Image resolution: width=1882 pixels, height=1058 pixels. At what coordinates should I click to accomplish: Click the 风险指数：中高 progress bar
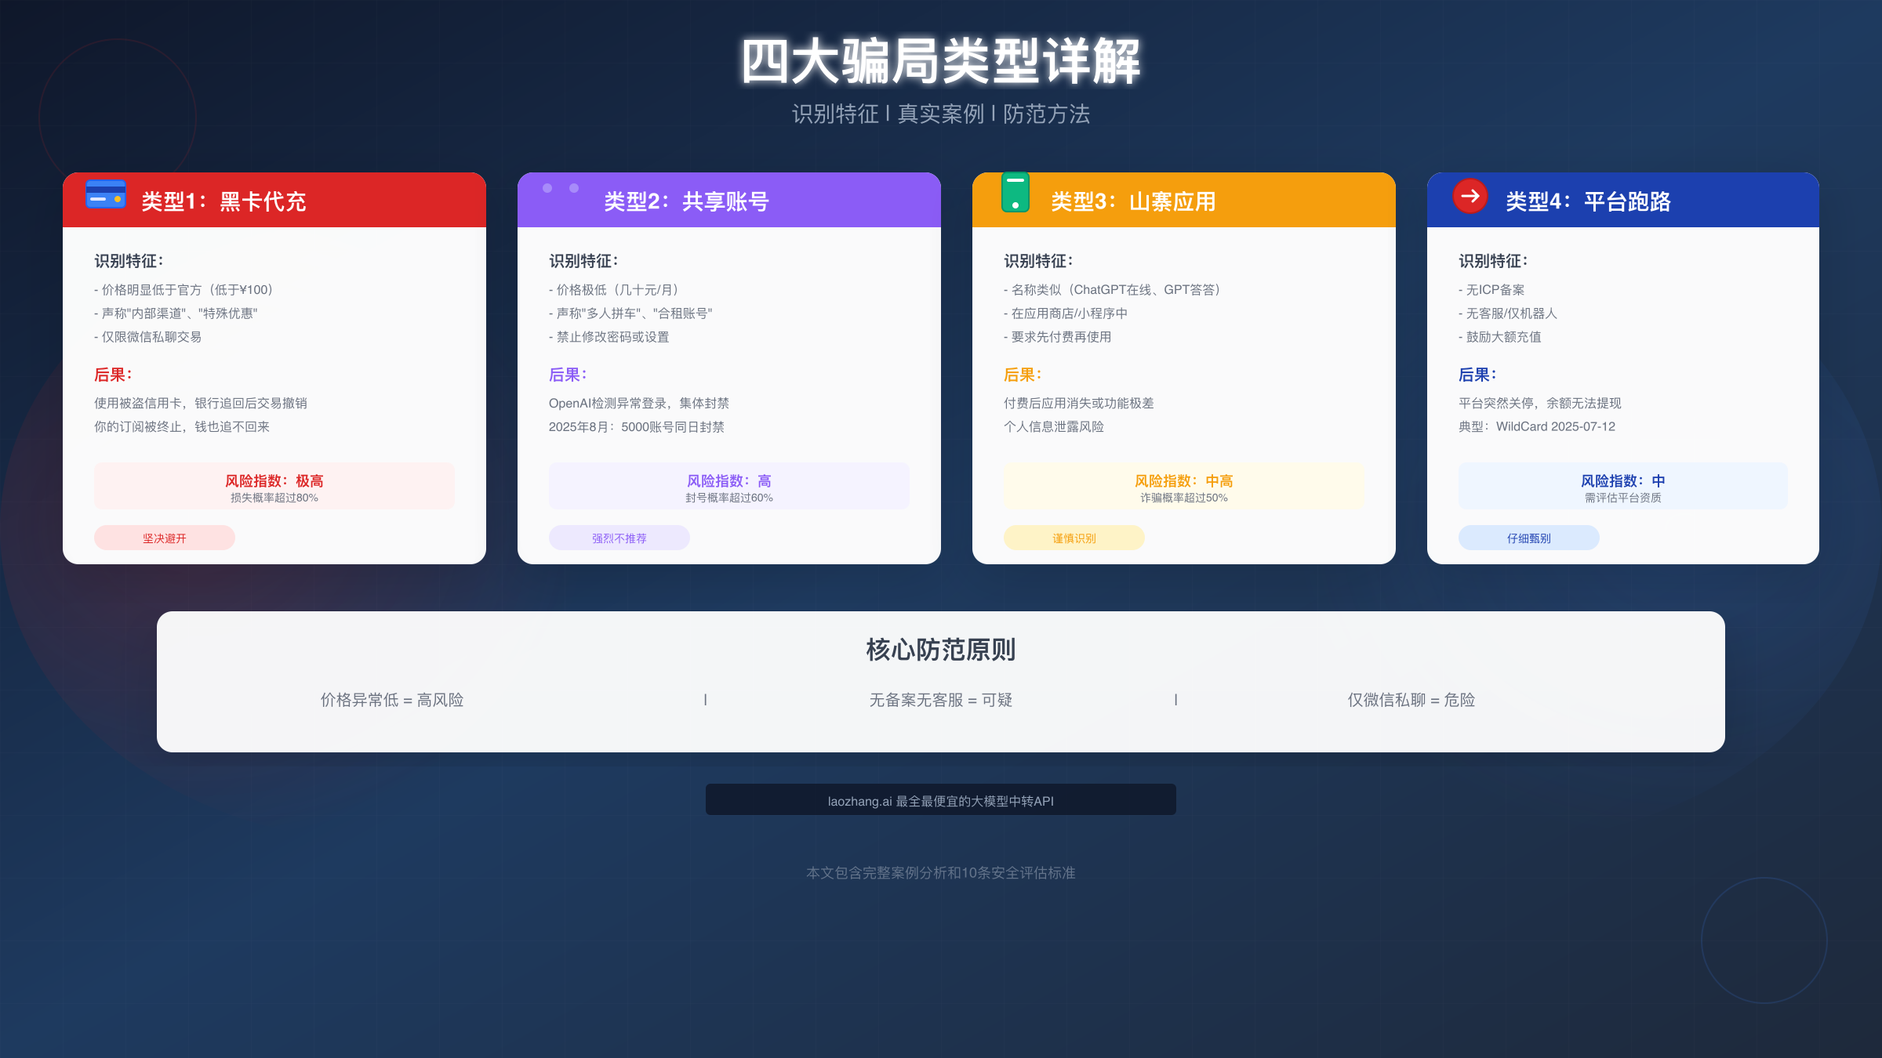[x=1183, y=485]
